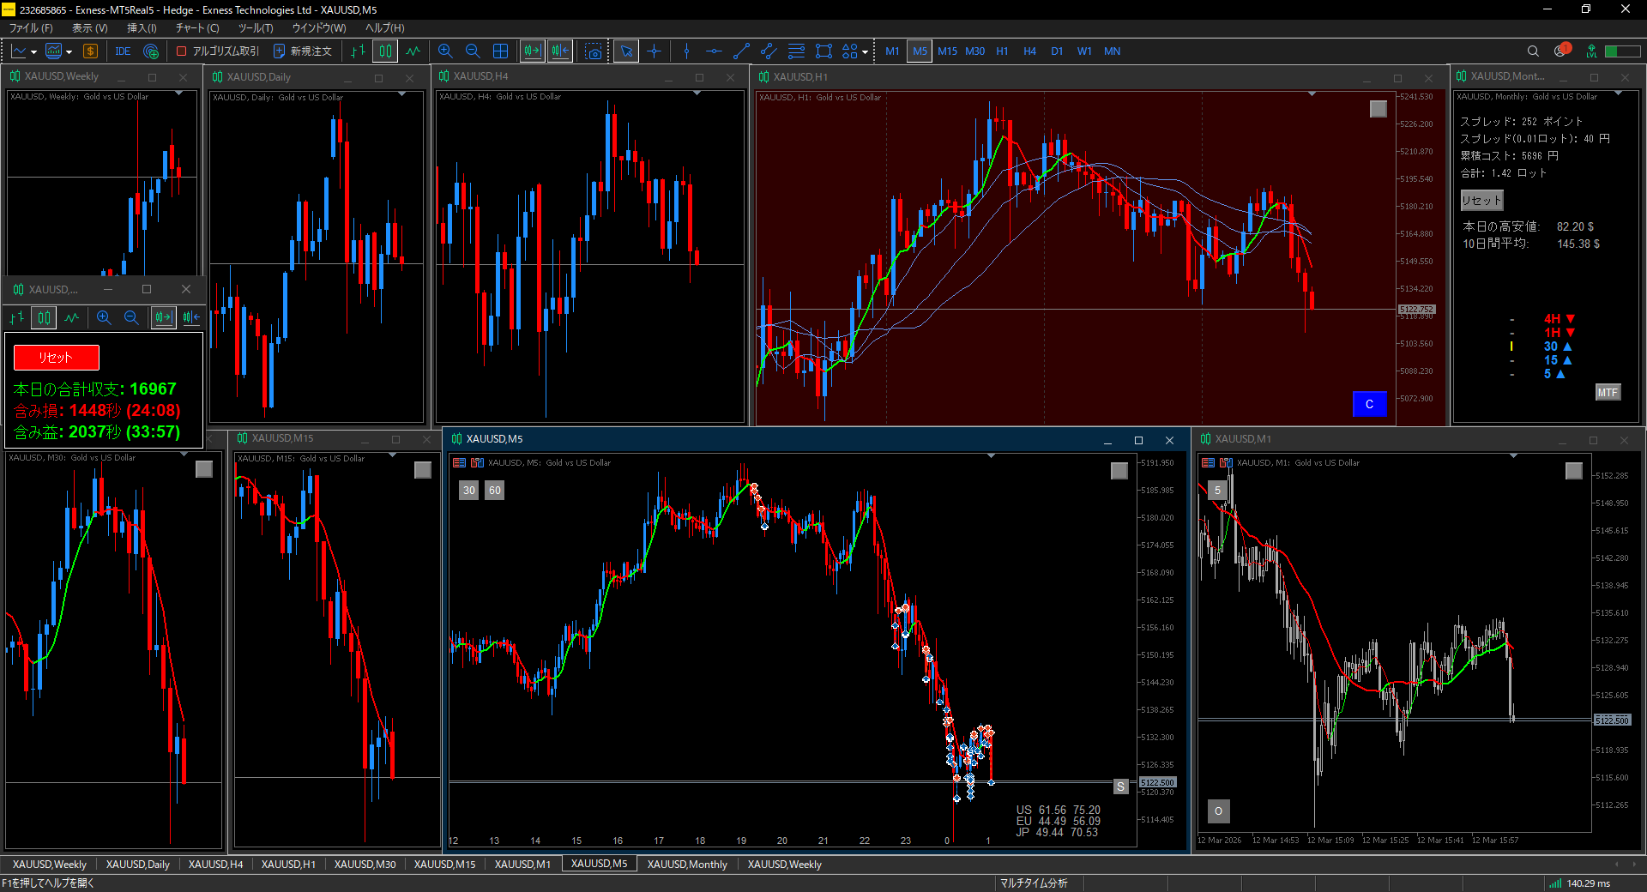Toggle chart shift in main toolbar
The width and height of the screenshot is (1647, 892).
pos(560,51)
